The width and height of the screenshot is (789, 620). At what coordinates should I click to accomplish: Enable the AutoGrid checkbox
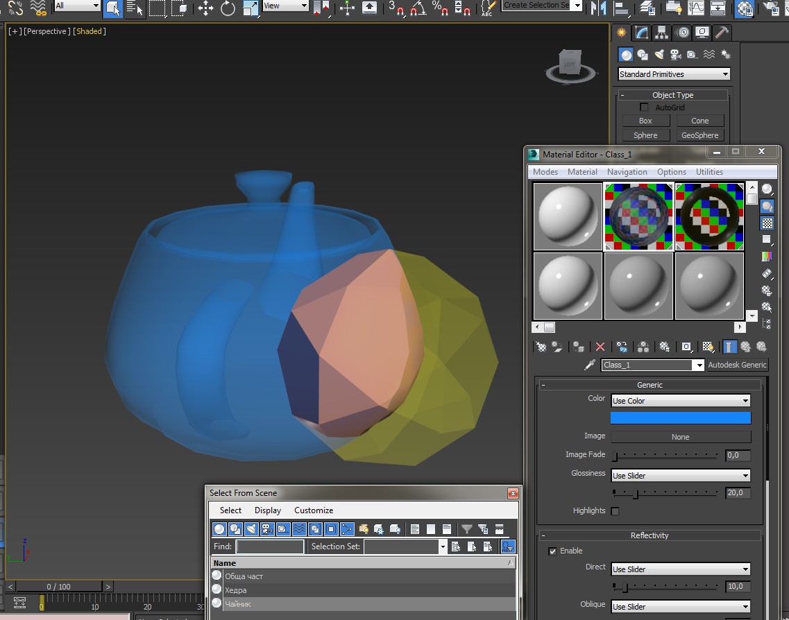click(x=644, y=107)
